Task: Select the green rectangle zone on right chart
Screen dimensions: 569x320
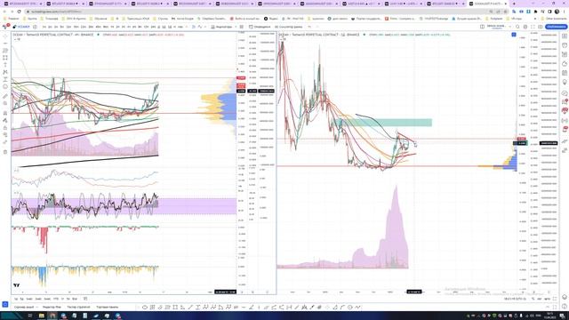Action: (x=383, y=123)
